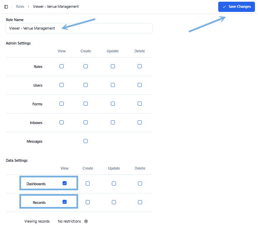Image resolution: width=258 pixels, height=227 pixels.
Task: Enable Update permission for Dashboards
Action: click(114, 184)
